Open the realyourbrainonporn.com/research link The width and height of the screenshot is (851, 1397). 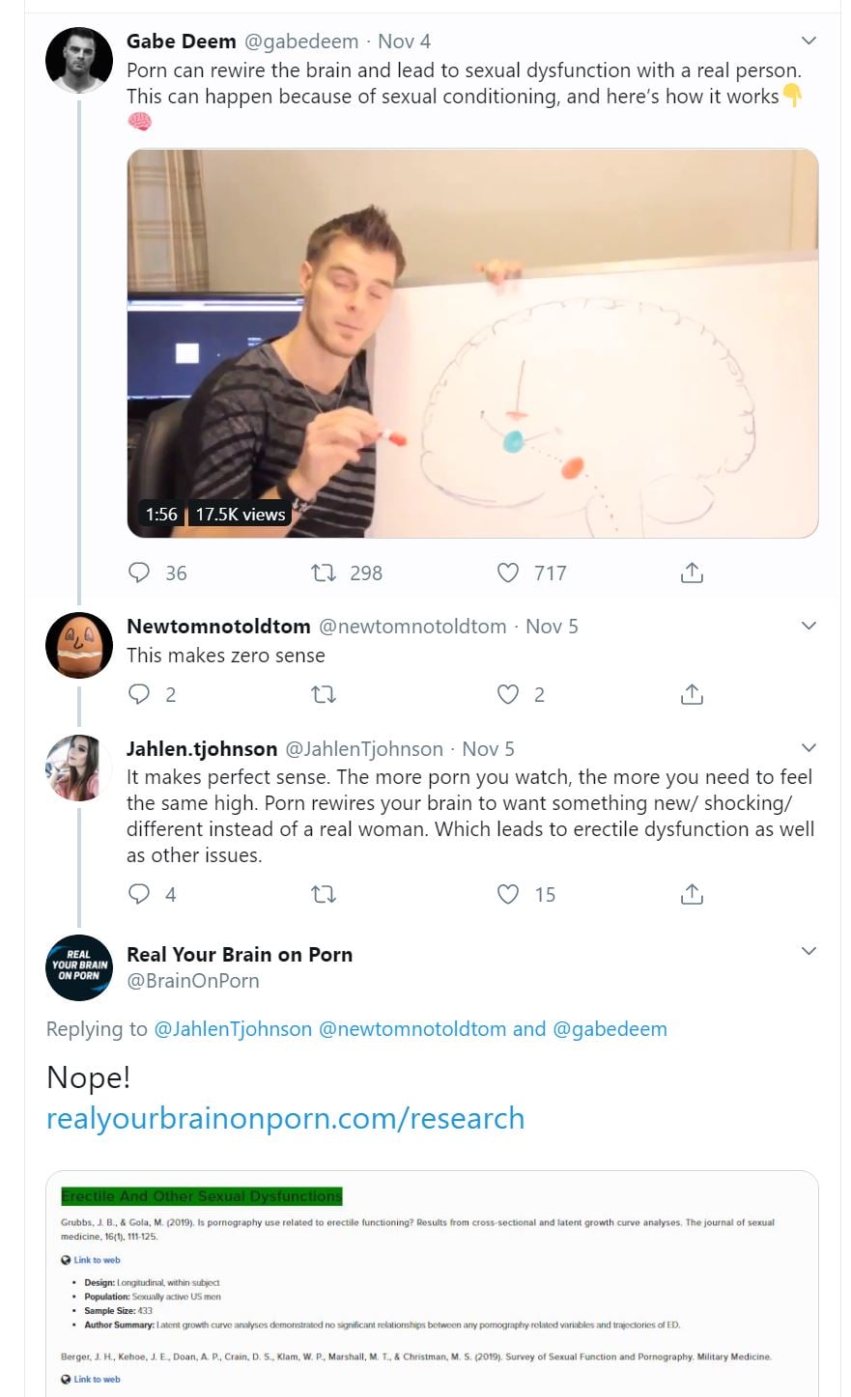click(x=285, y=1118)
